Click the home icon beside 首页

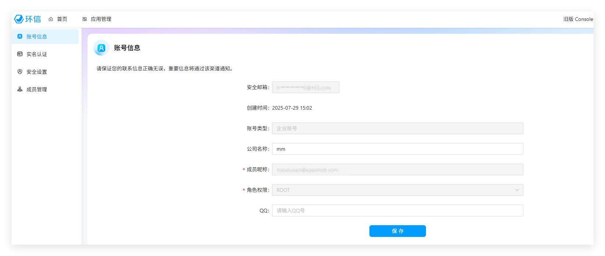[51, 19]
